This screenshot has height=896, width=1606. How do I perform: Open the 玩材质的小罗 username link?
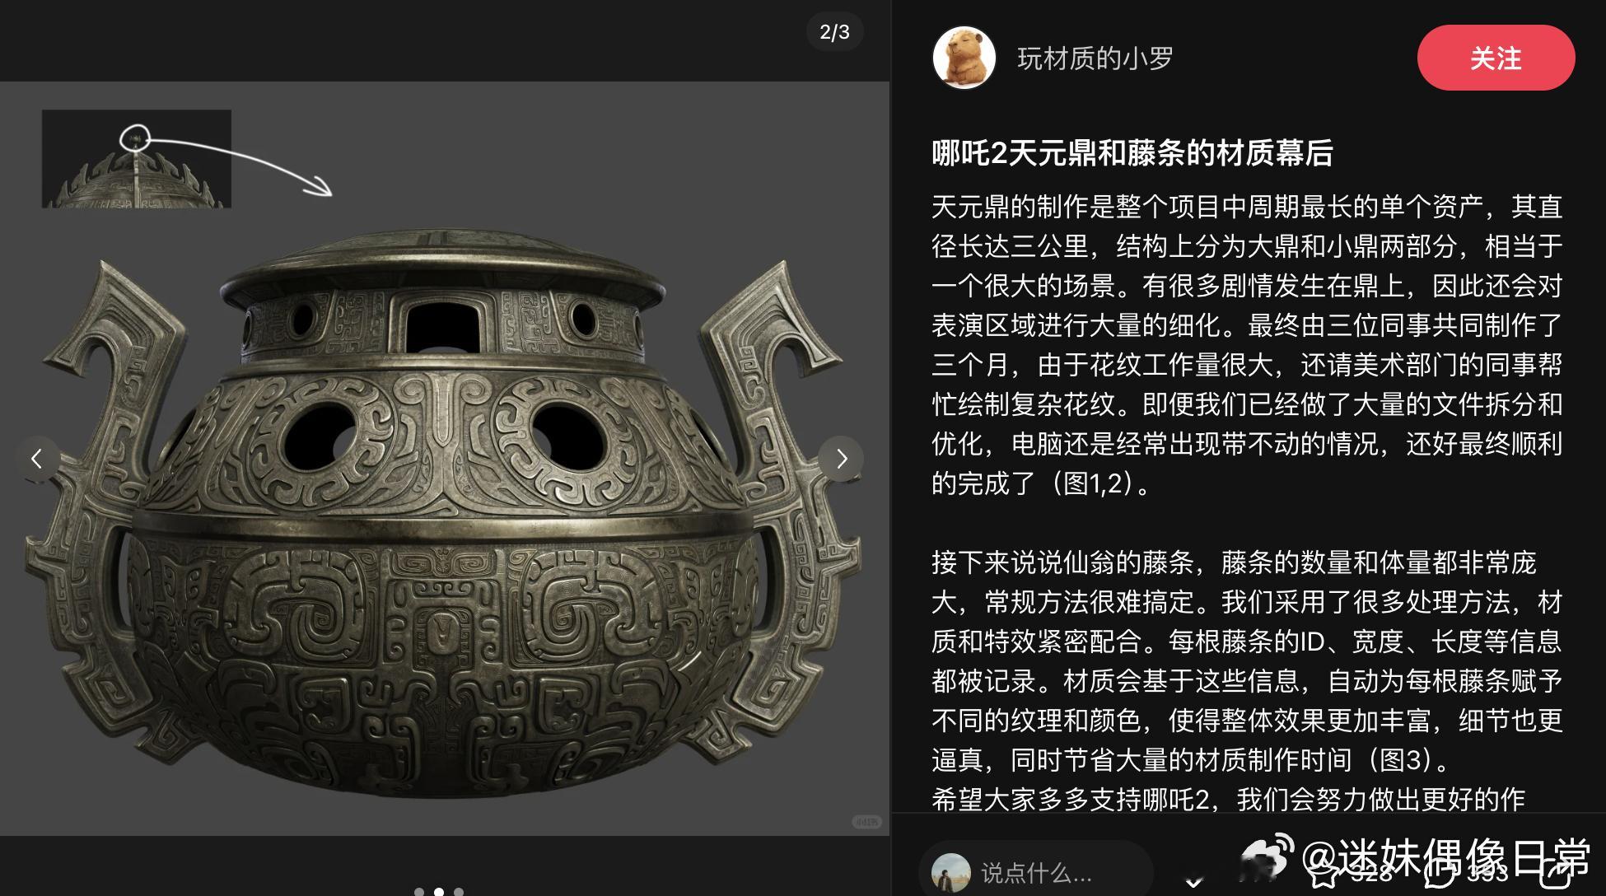point(1095,58)
